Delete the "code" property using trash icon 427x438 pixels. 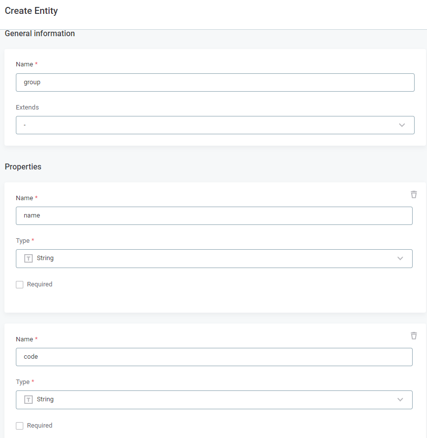[x=414, y=336]
